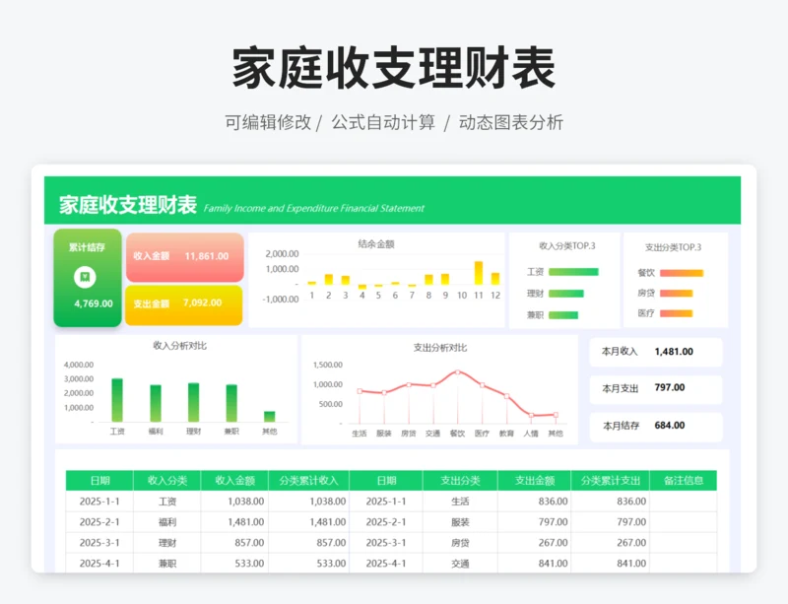The height and width of the screenshot is (604, 788).
Task: Click the 兼职 green bar in 收入分类TOP.3
Action: [x=563, y=315]
